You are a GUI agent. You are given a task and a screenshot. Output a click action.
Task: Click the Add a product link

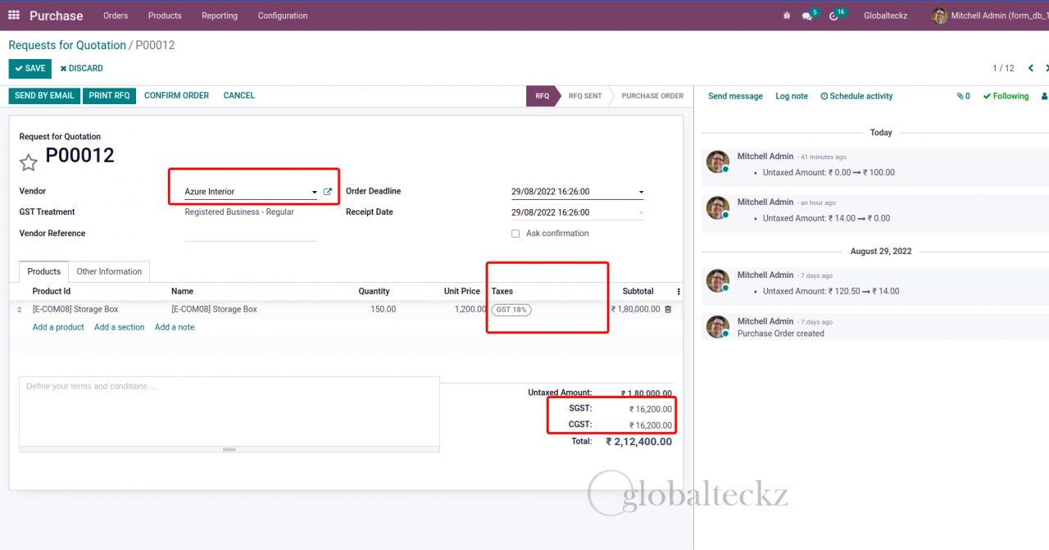click(x=58, y=327)
